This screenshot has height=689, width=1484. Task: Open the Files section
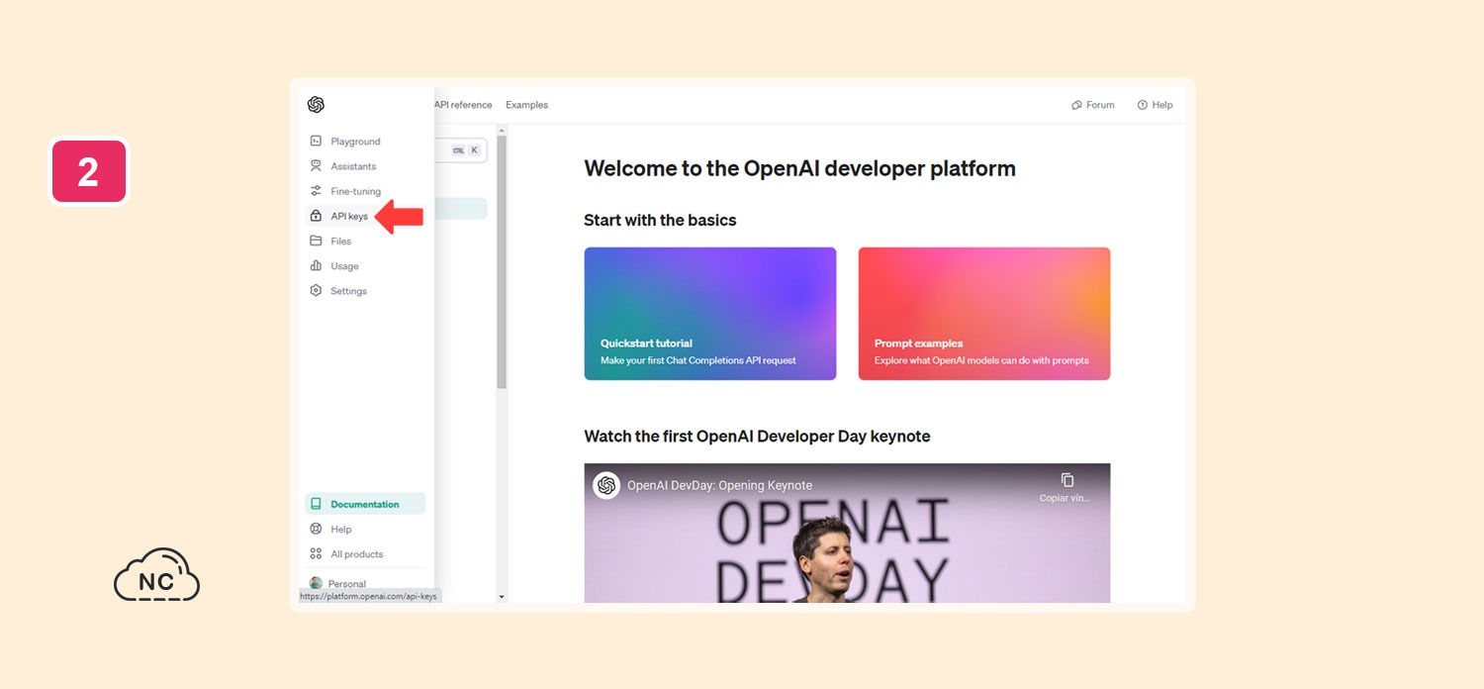340,241
